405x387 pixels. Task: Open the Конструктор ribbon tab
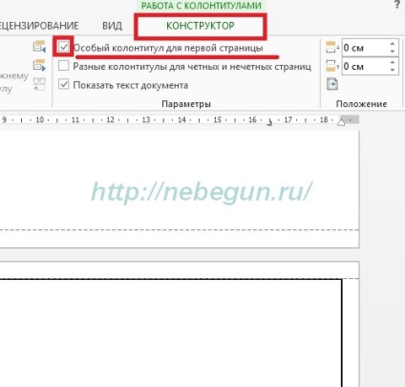click(x=201, y=26)
